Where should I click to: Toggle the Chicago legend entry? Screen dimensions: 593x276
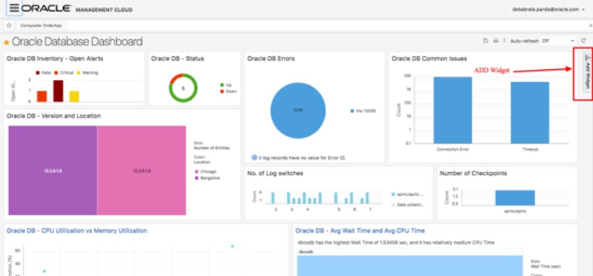pyautogui.click(x=206, y=172)
